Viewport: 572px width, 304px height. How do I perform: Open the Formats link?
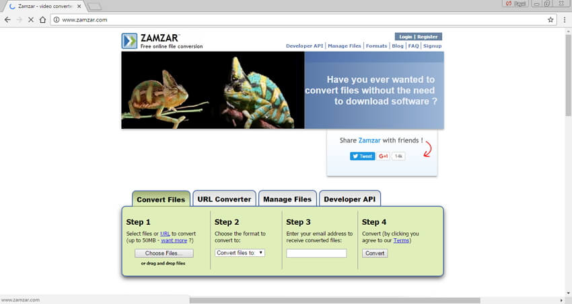(x=376, y=46)
